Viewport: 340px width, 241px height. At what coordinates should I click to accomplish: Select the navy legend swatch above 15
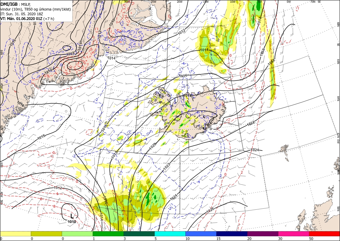click(232, 234)
